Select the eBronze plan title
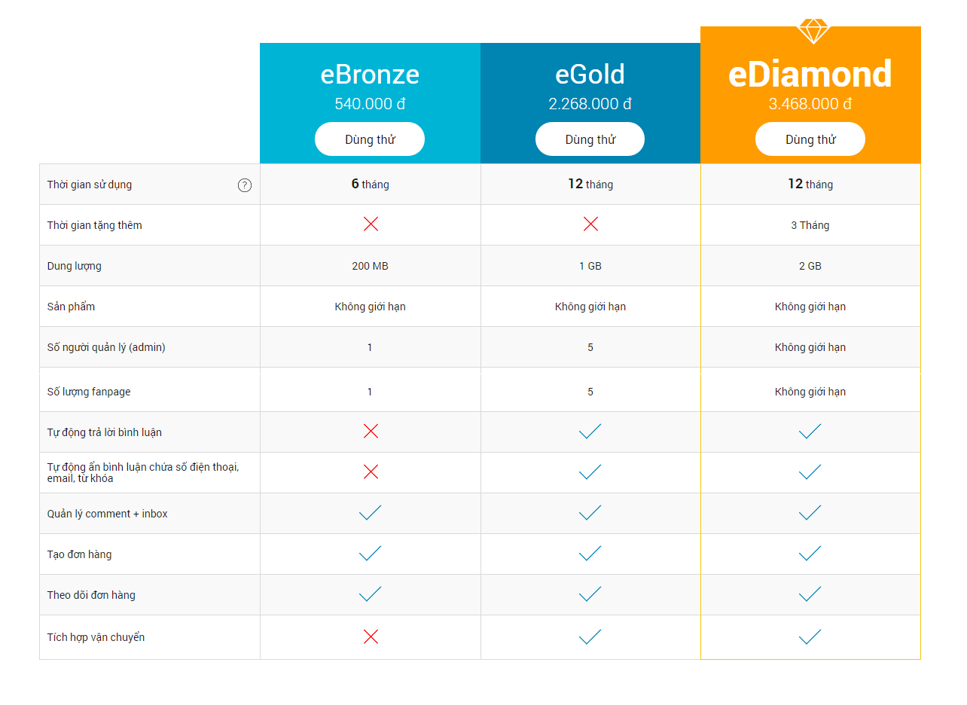Screen dimensions: 967x705 370,75
